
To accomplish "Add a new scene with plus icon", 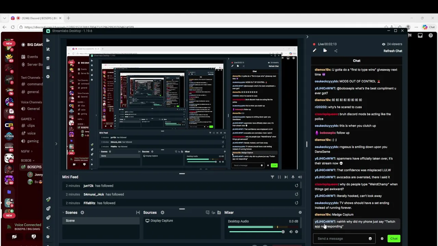I will [x=82, y=213].
